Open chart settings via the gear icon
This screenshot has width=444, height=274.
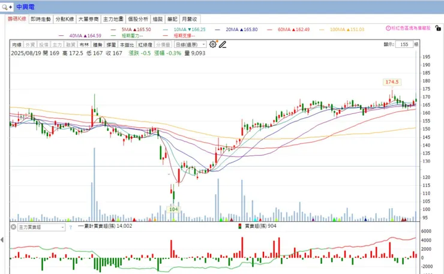[212, 44]
